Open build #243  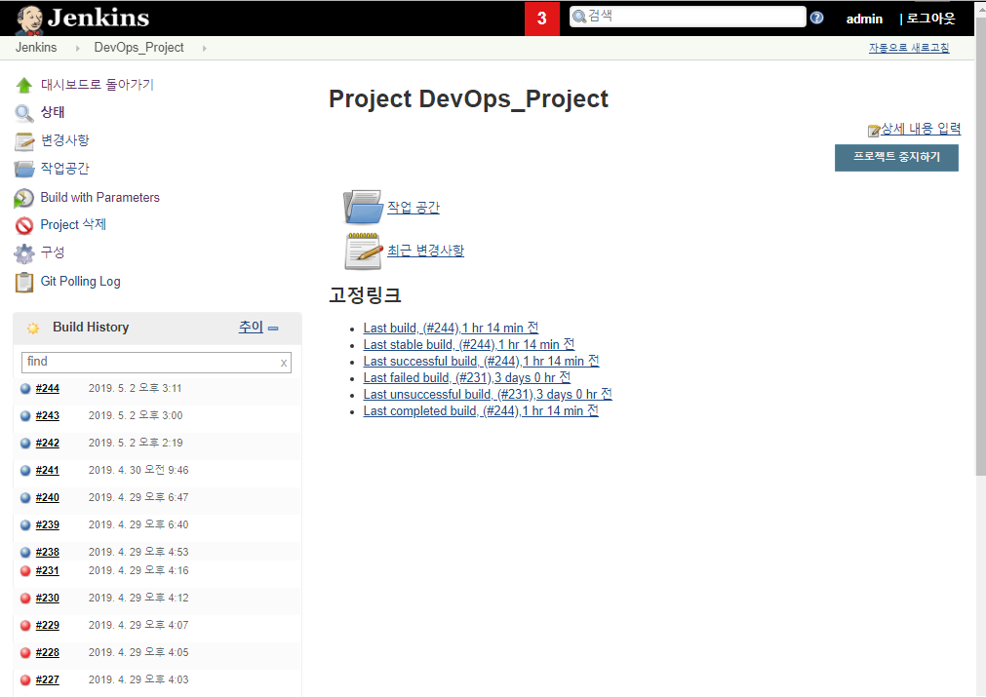(x=47, y=415)
